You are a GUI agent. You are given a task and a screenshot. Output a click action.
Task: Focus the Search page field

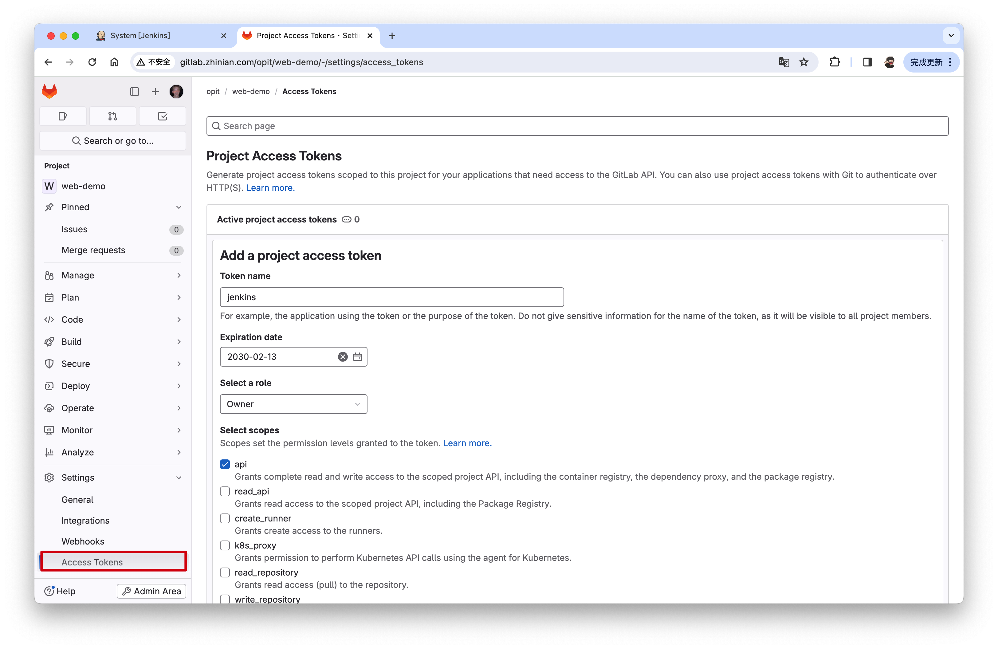tap(577, 126)
